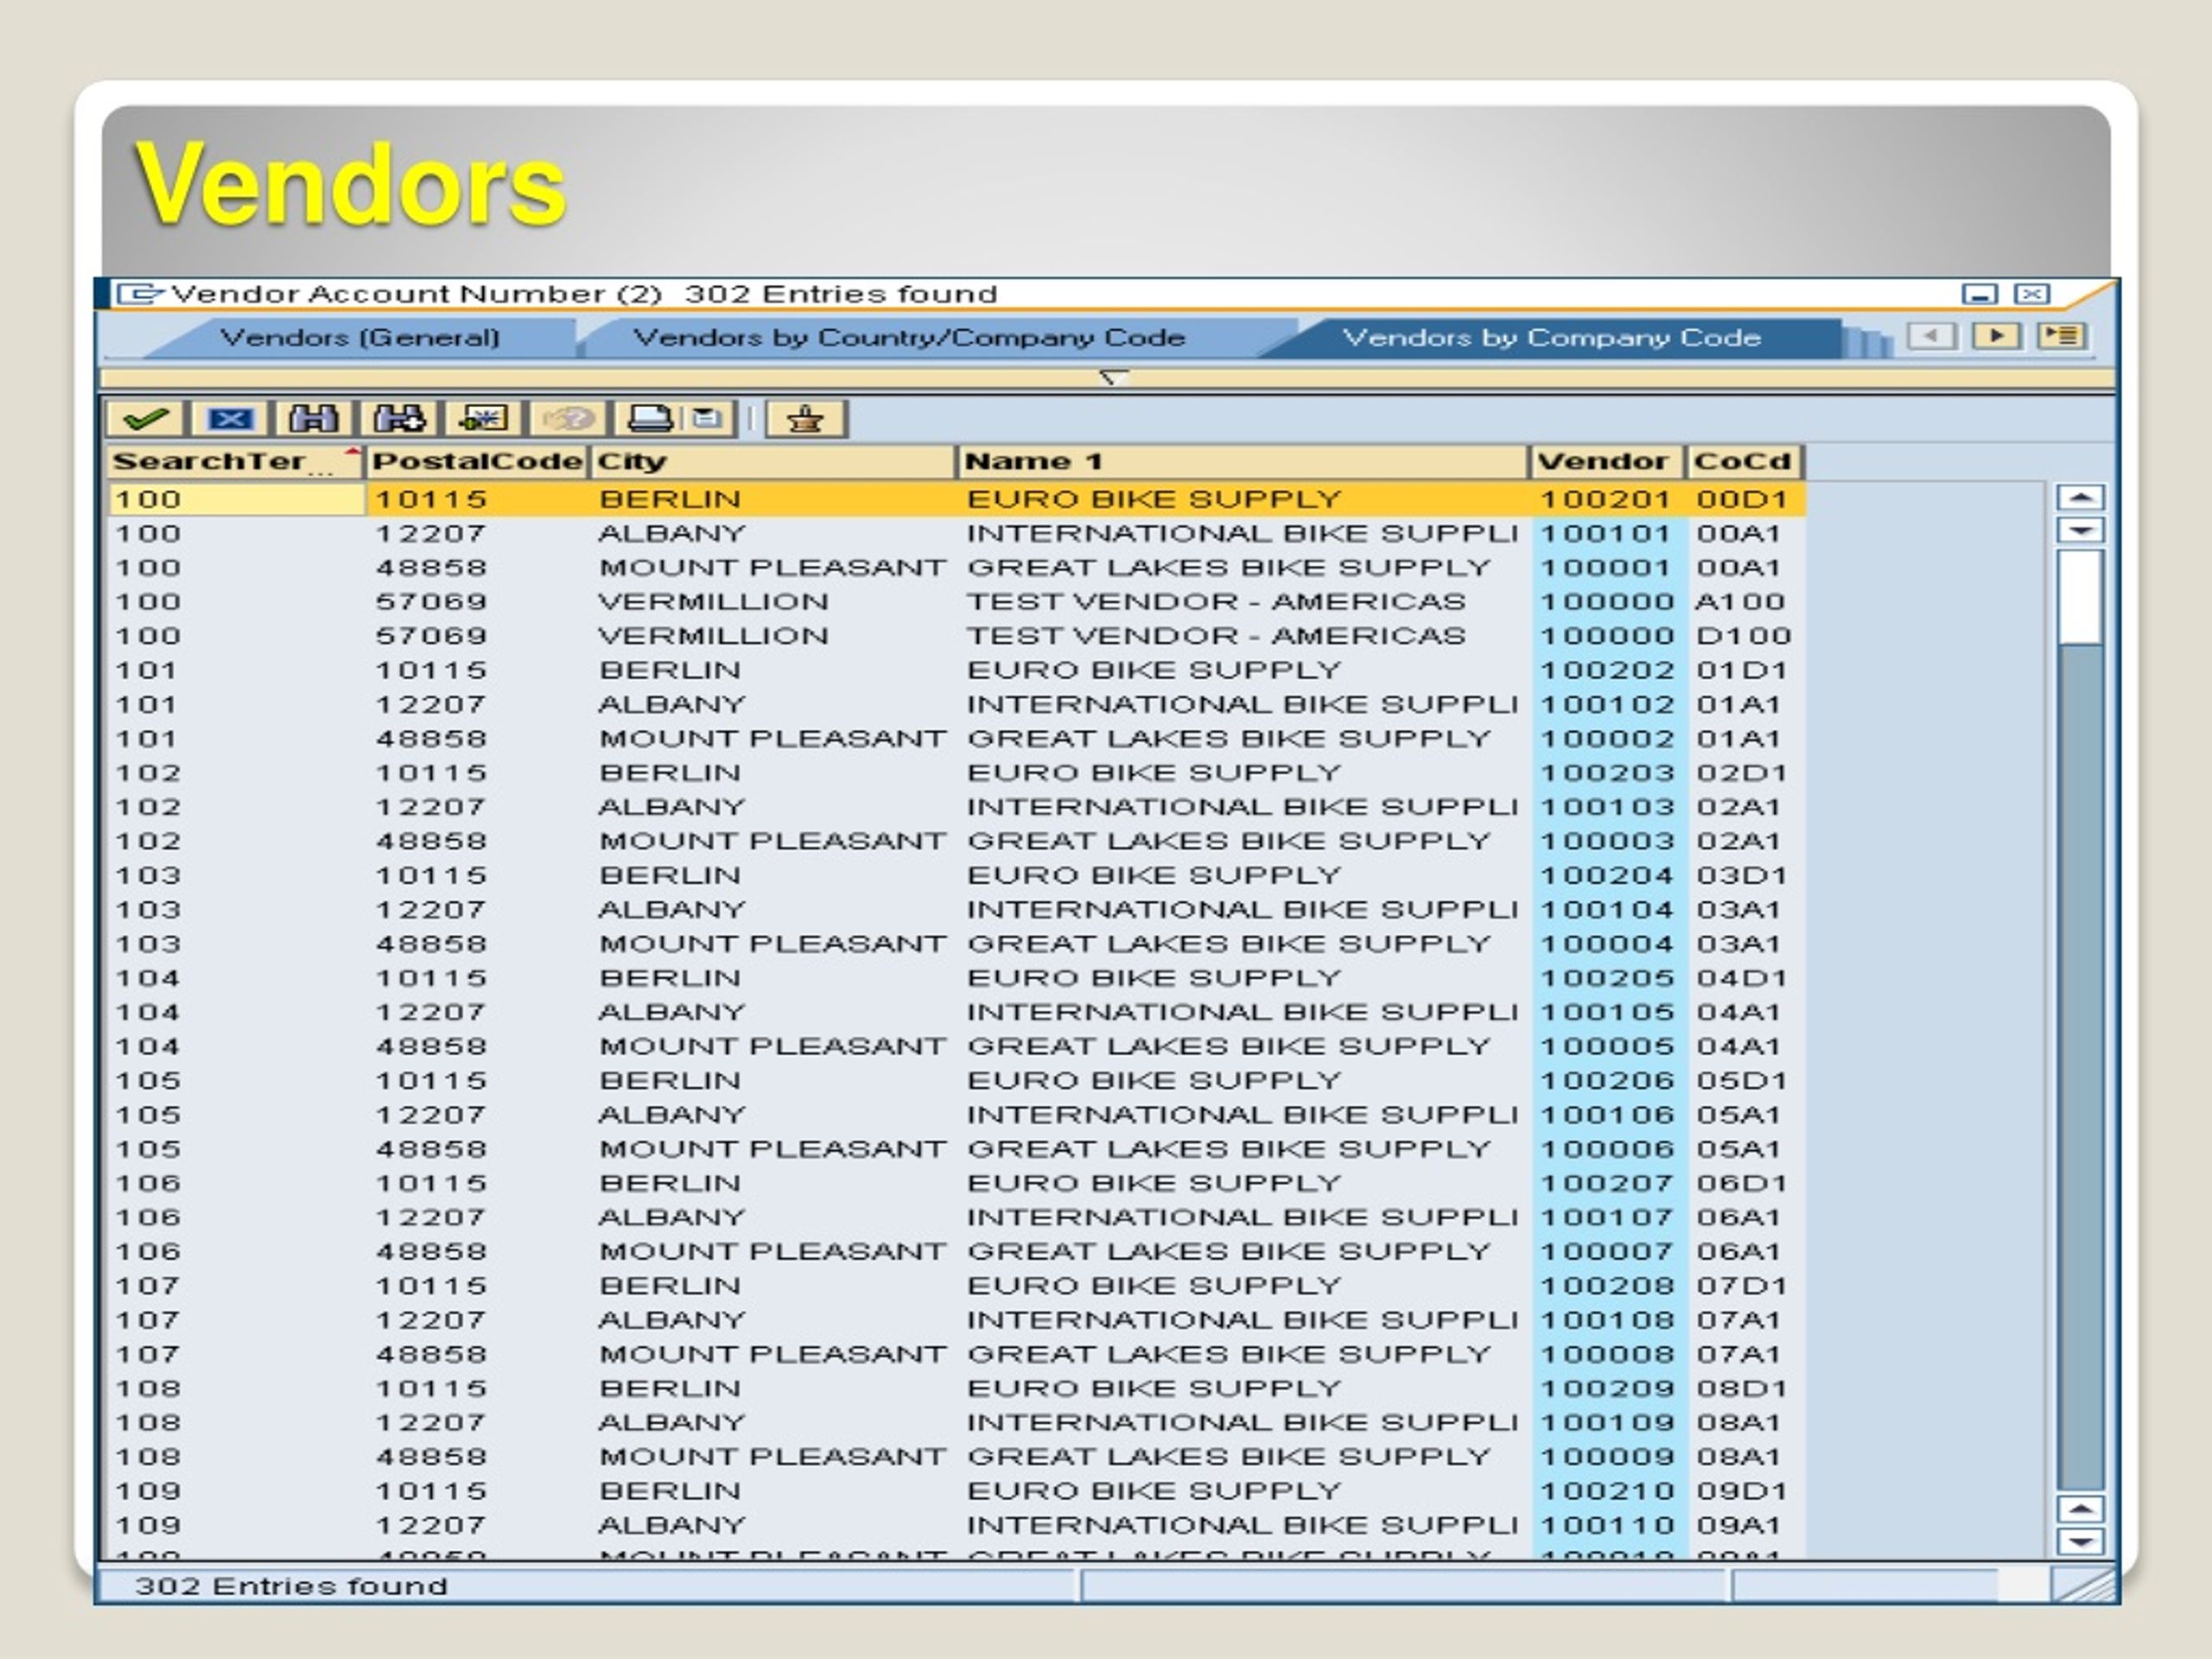Confirm selection with the green checkmark
Screen dimensions: 2212x1659
[x=146, y=418]
